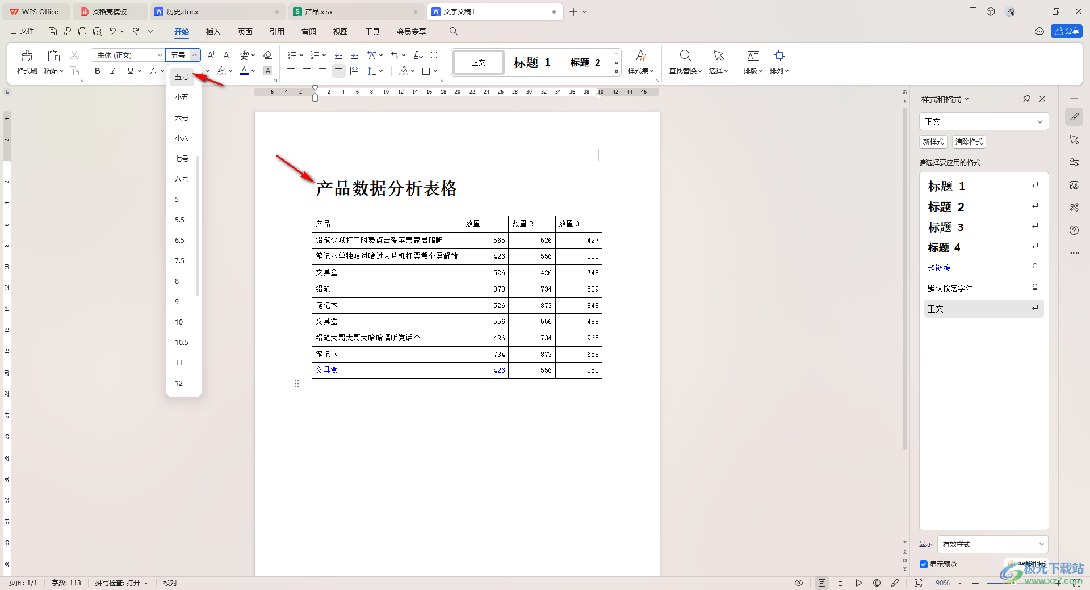The image size is (1090, 590).
Task: Click the Paste clipboard icon
Action: point(53,56)
